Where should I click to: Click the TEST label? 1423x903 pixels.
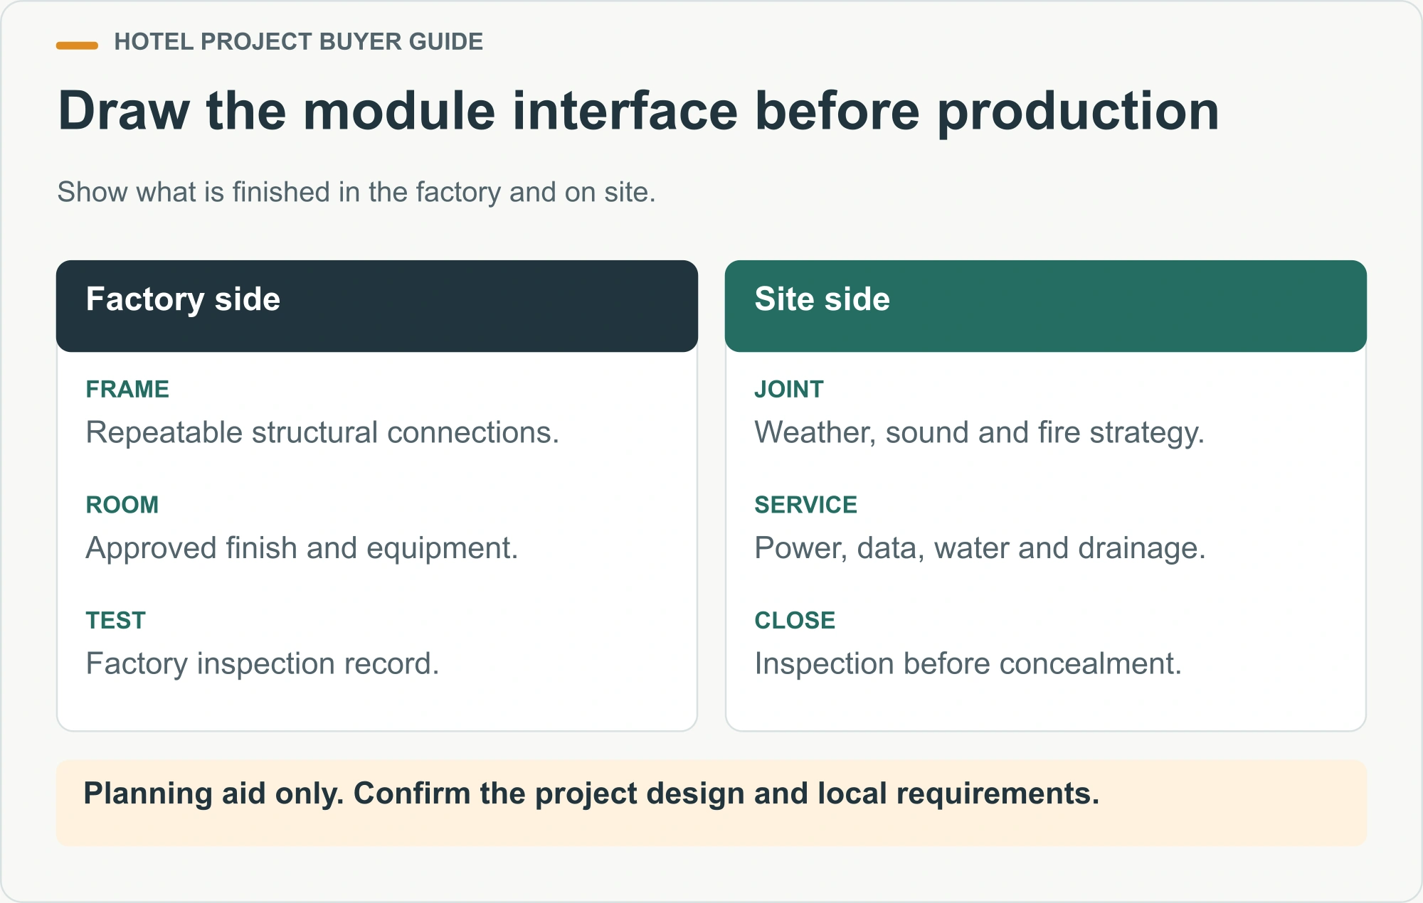115,620
